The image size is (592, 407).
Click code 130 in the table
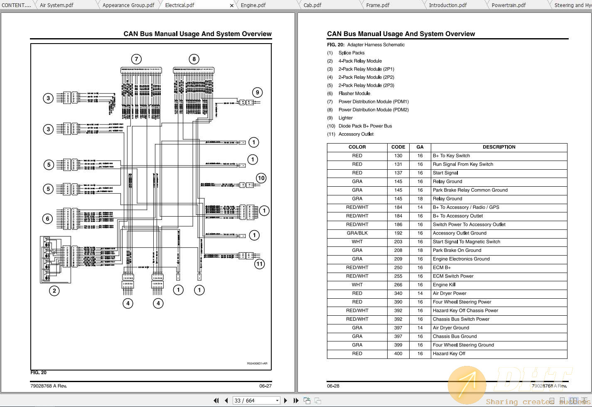[398, 156]
